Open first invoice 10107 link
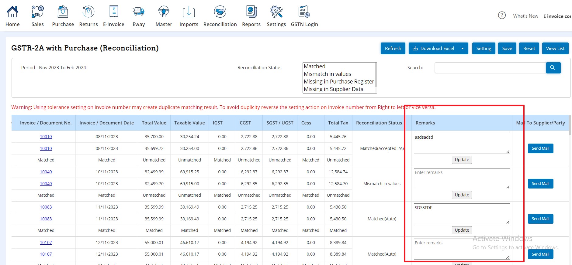Screen dimensions: 572x265 coord(46,243)
